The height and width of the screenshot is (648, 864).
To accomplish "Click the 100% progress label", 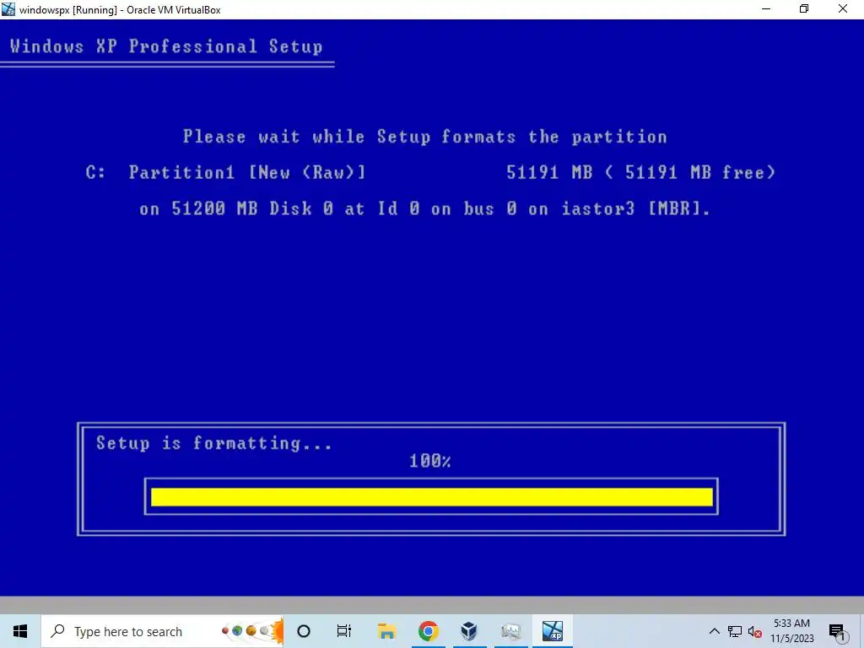I will coord(429,461).
